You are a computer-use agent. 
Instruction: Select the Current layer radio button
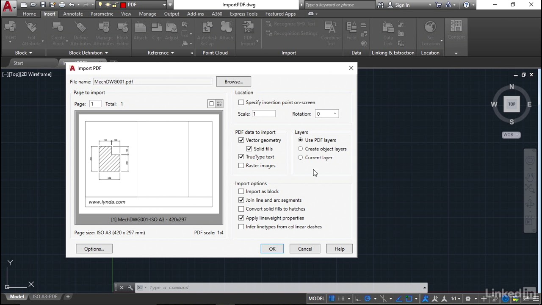[301, 158]
